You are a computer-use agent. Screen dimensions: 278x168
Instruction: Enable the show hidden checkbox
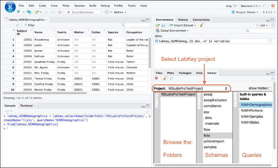coord(270,89)
